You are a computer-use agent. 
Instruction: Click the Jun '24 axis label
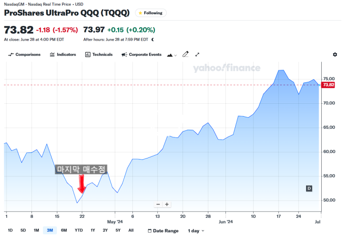click(225, 222)
